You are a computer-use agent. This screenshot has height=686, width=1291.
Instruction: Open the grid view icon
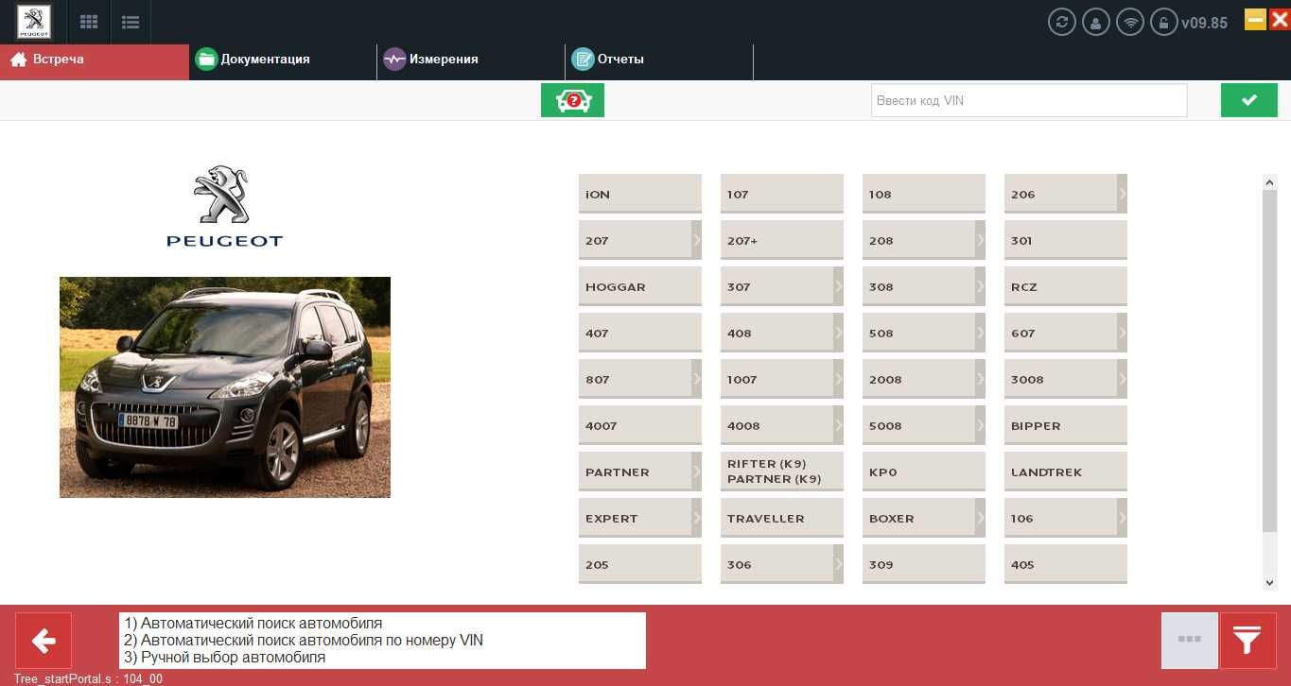coord(89,22)
